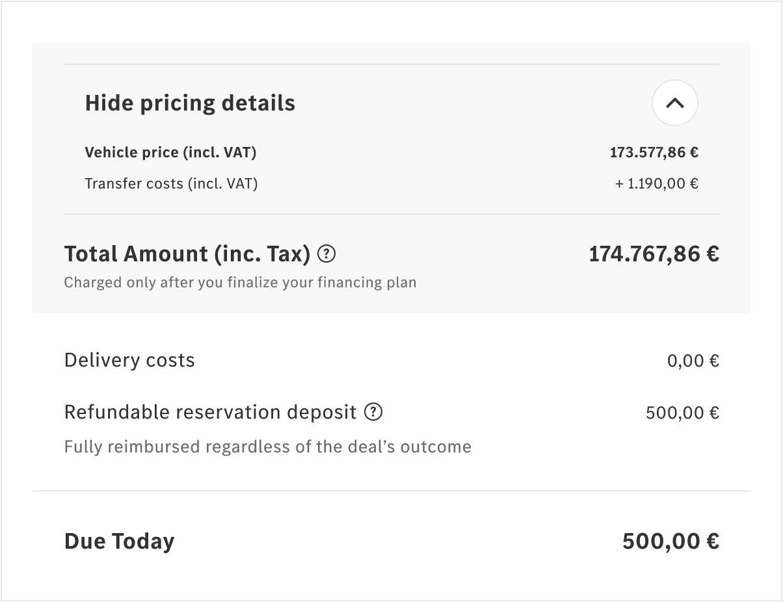783x602 pixels.
Task: Click the "Charged only after you finalize" note
Action: click(240, 283)
